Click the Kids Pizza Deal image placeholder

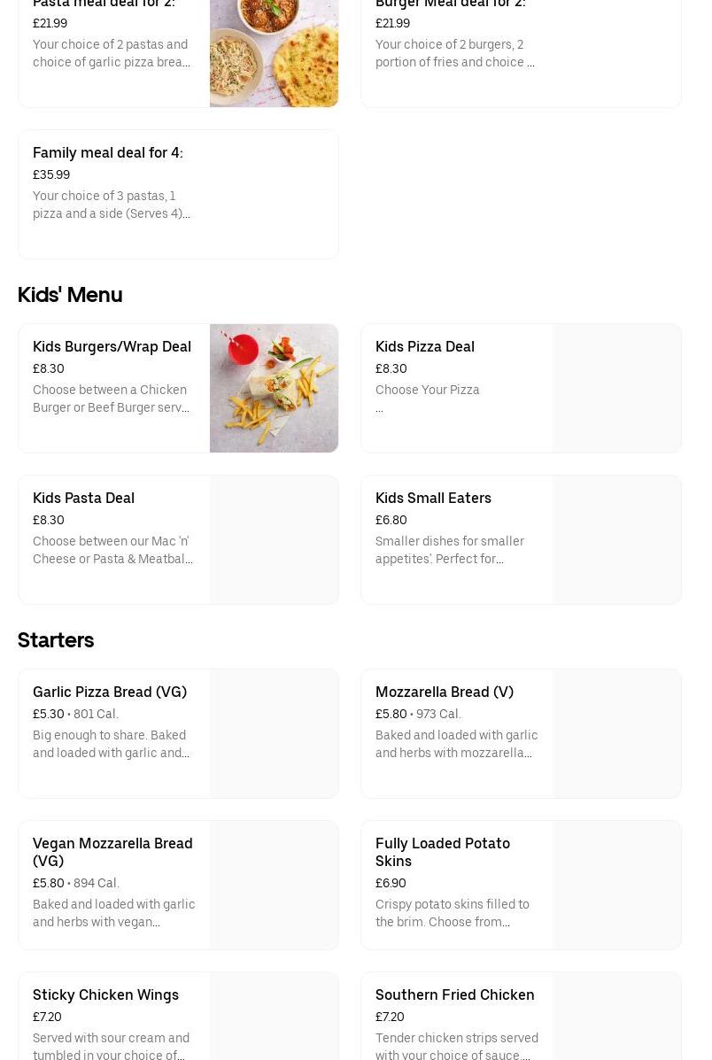[616, 388]
